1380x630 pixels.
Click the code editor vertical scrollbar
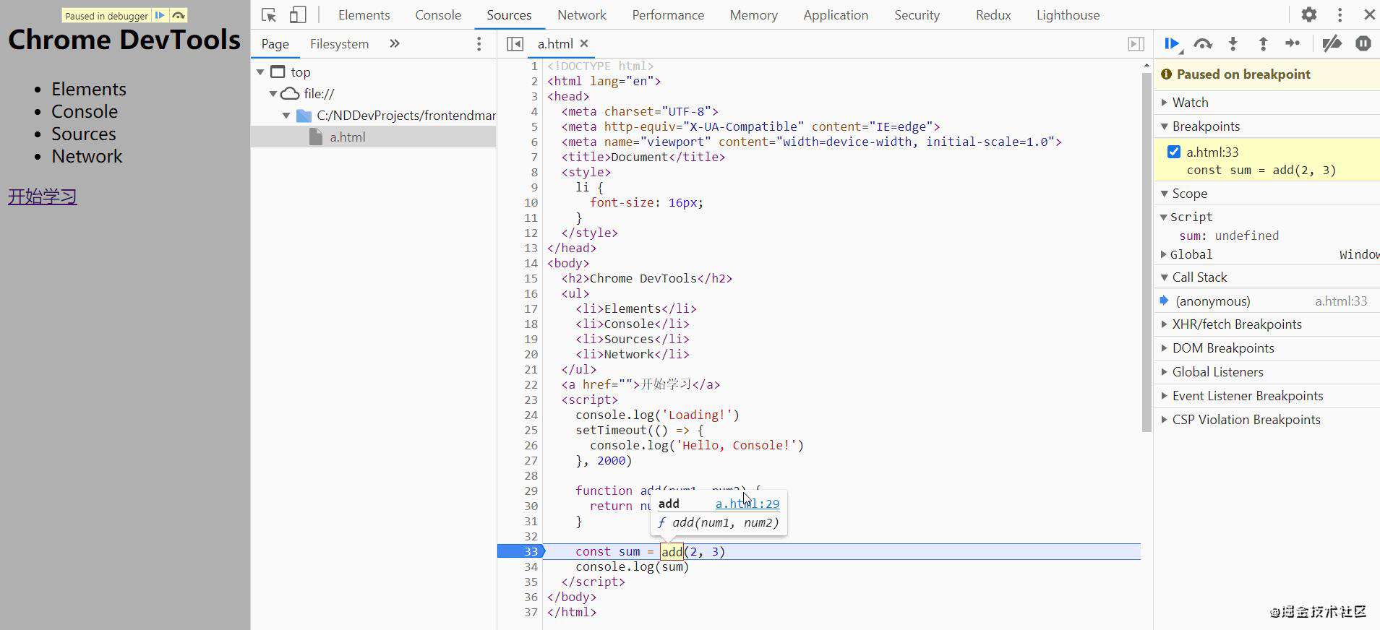pos(1147,253)
